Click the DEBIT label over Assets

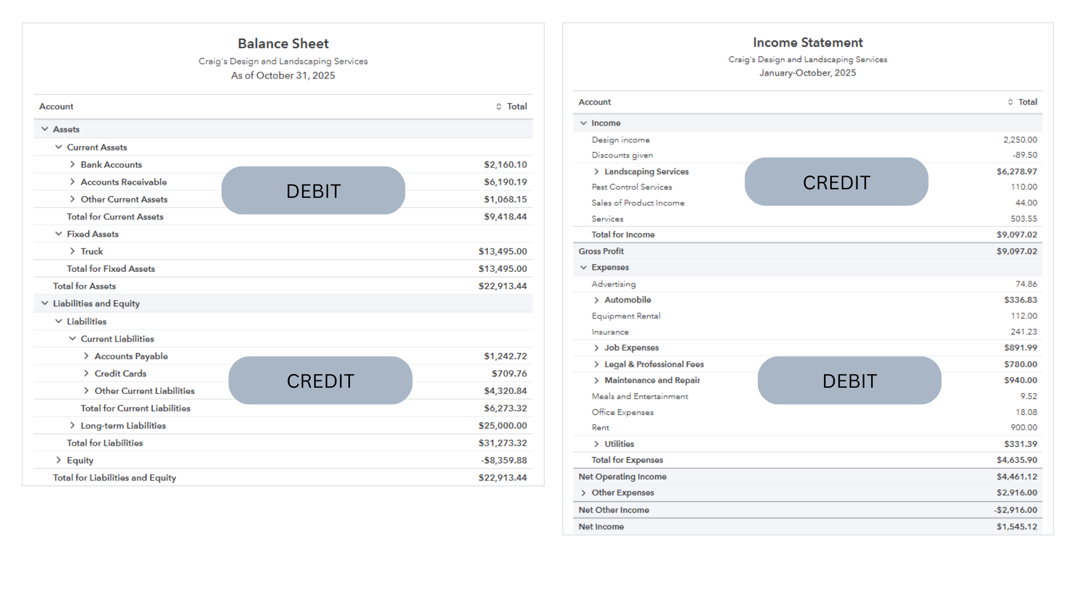click(x=313, y=191)
